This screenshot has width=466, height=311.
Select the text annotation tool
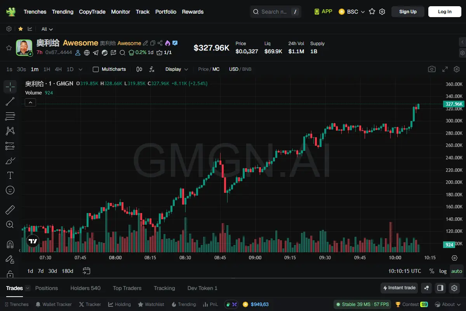point(10,175)
